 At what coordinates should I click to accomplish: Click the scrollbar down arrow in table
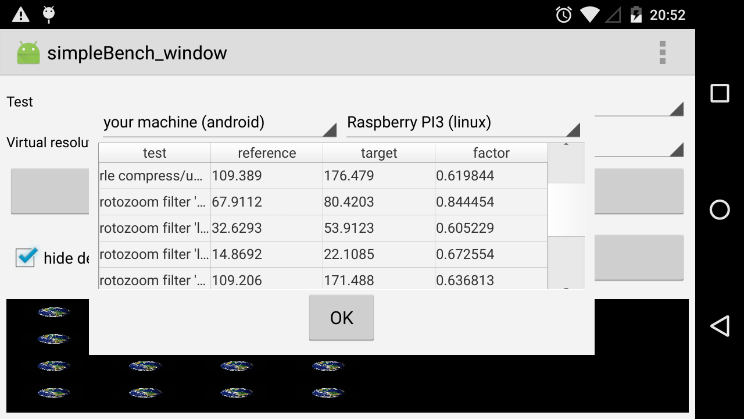pyautogui.click(x=566, y=287)
